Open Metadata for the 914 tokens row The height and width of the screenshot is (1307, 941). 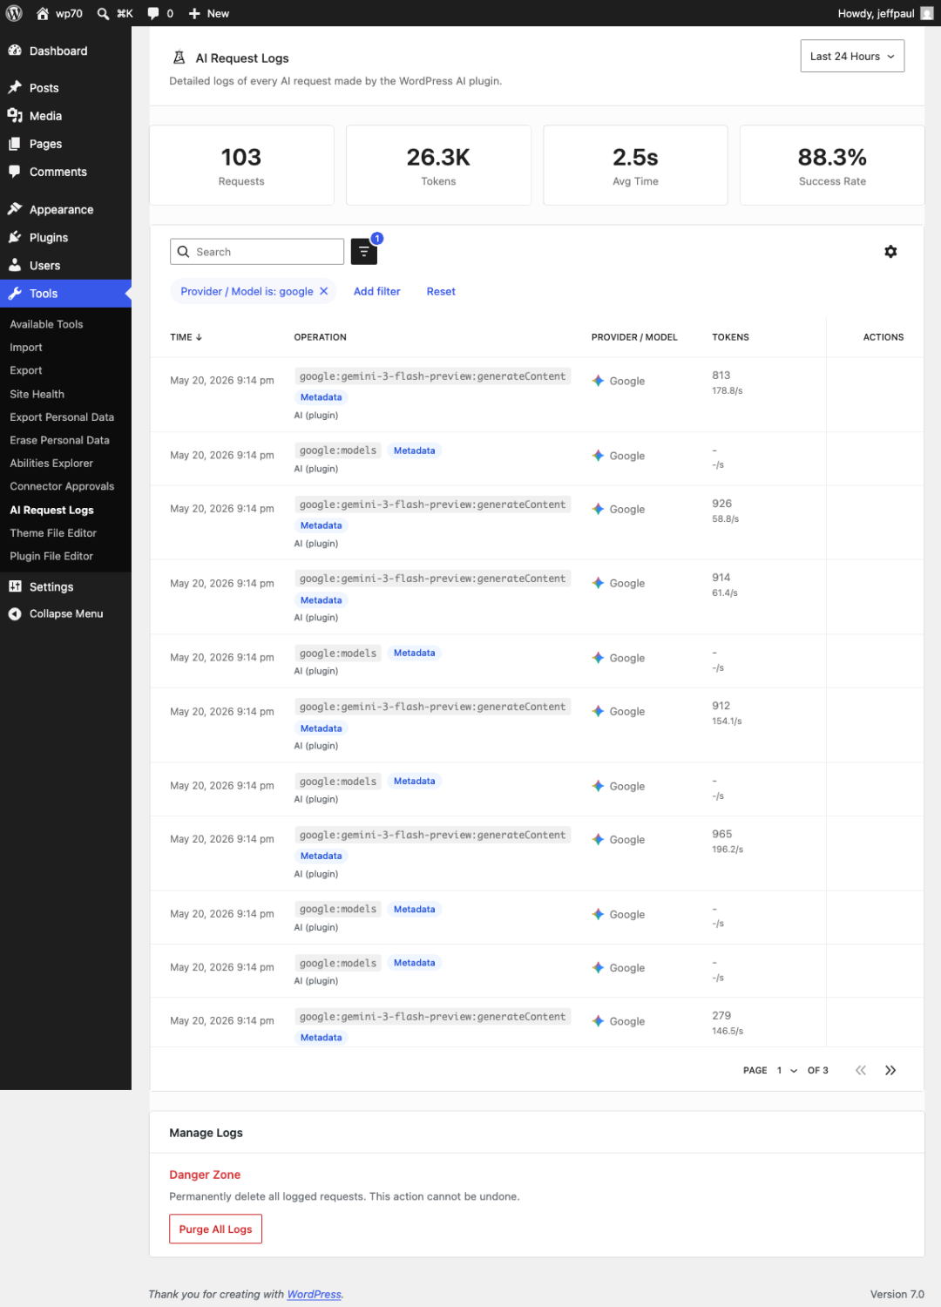coord(322,600)
